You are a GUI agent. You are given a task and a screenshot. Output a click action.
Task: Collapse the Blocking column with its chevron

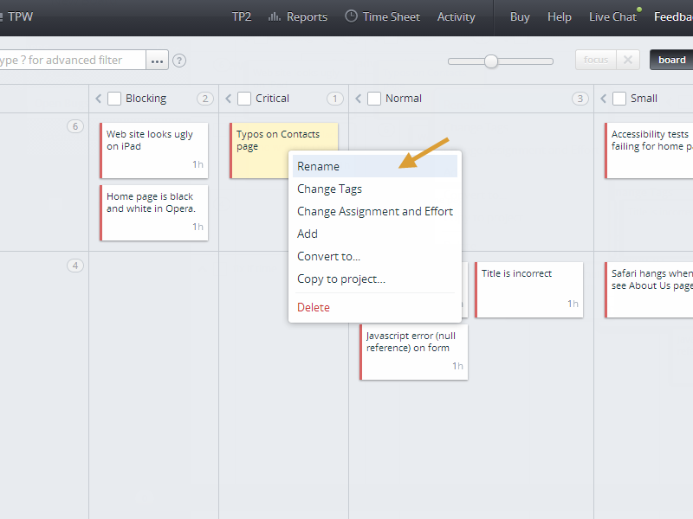click(99, 99)
